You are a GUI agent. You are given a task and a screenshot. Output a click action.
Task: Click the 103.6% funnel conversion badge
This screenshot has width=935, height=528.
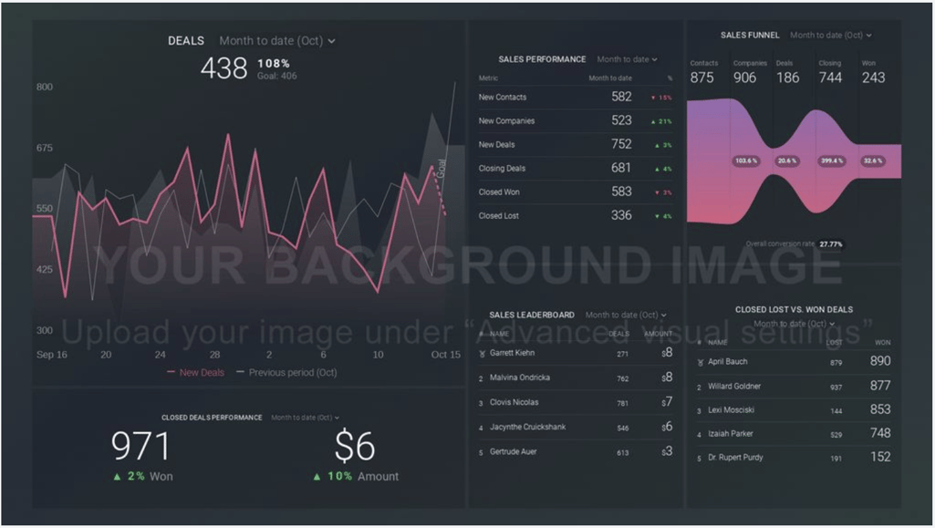point(745,160)
